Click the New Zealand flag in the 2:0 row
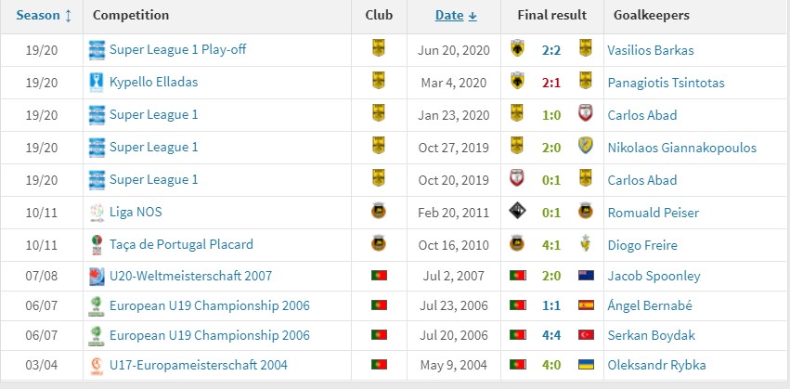This screenshot has height=389, width=790. (586, 276)
